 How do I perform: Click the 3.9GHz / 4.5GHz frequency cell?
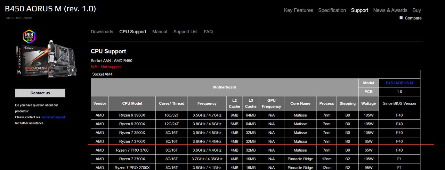[x=207, y=133]
